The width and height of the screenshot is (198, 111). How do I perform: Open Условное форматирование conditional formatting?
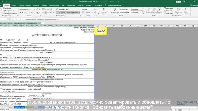(104, 11)
